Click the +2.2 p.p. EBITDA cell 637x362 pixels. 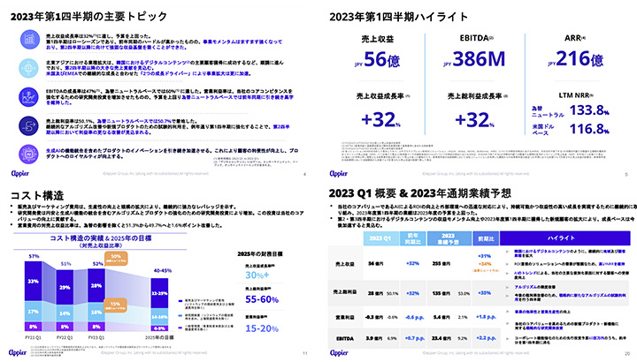point(486,338)
